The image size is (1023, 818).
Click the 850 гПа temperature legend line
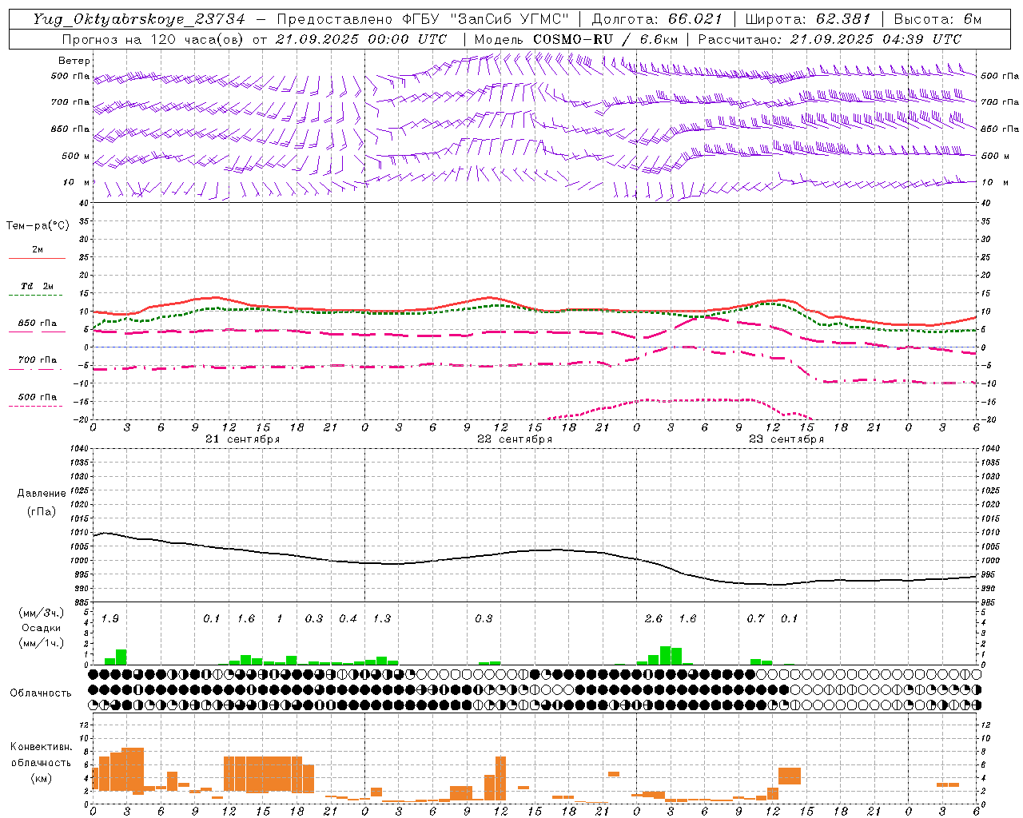35,332
